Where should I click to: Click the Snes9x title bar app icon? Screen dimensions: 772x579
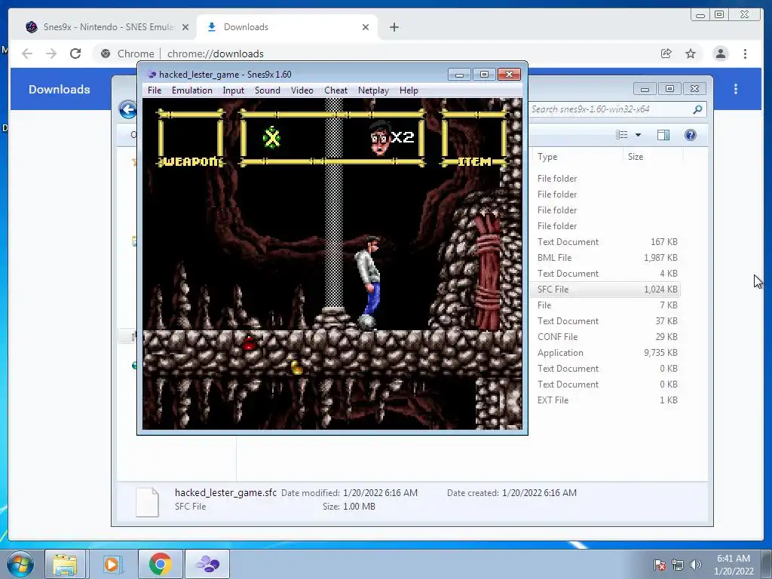coord(151,75)
